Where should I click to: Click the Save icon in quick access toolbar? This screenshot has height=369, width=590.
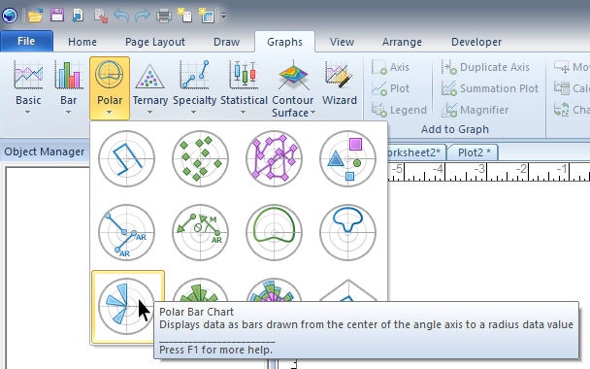[57, 16]
